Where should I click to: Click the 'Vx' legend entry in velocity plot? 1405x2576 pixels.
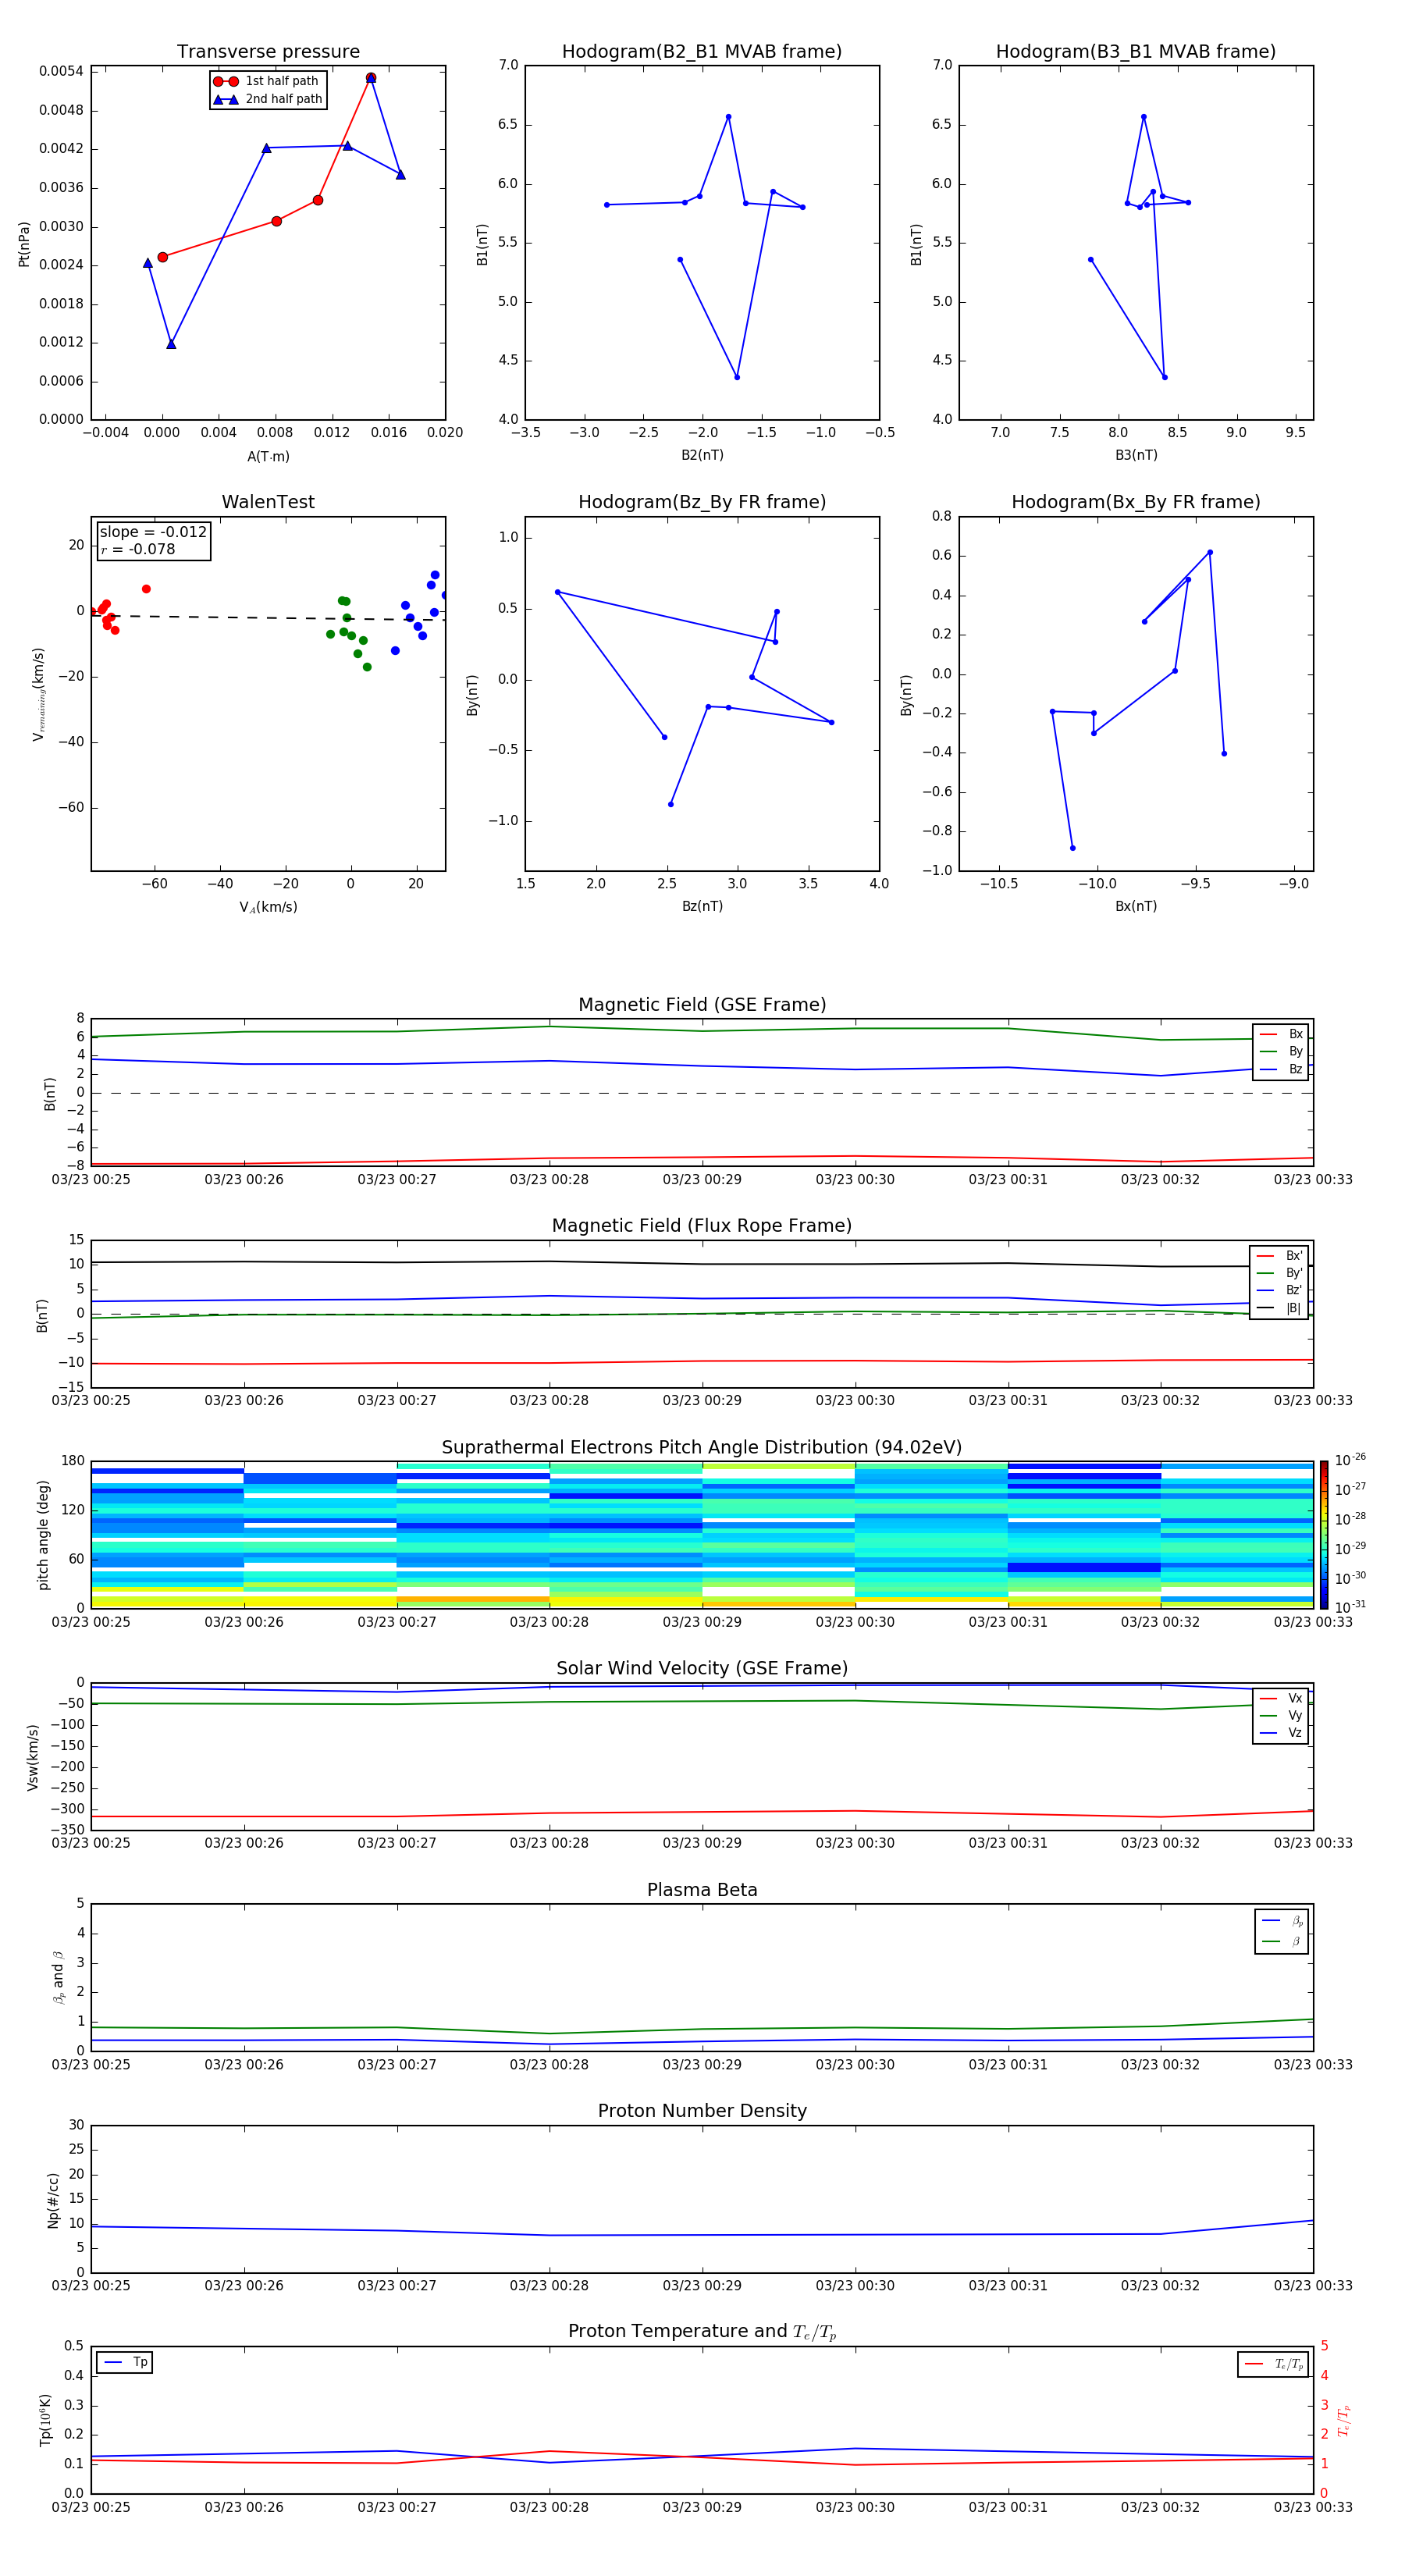1281,1698
